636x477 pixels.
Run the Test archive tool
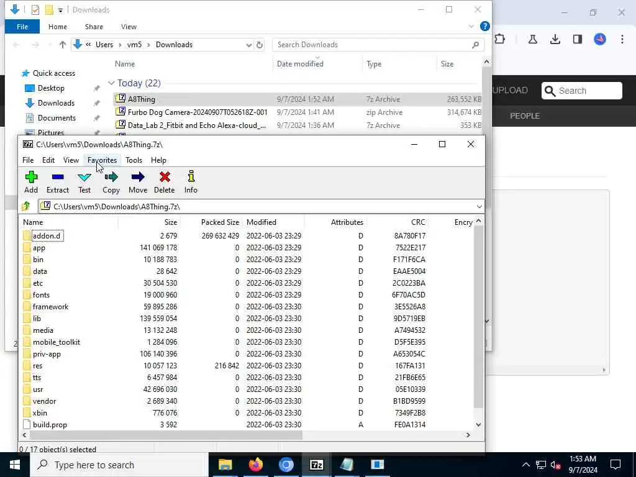[x=84, y=182]
